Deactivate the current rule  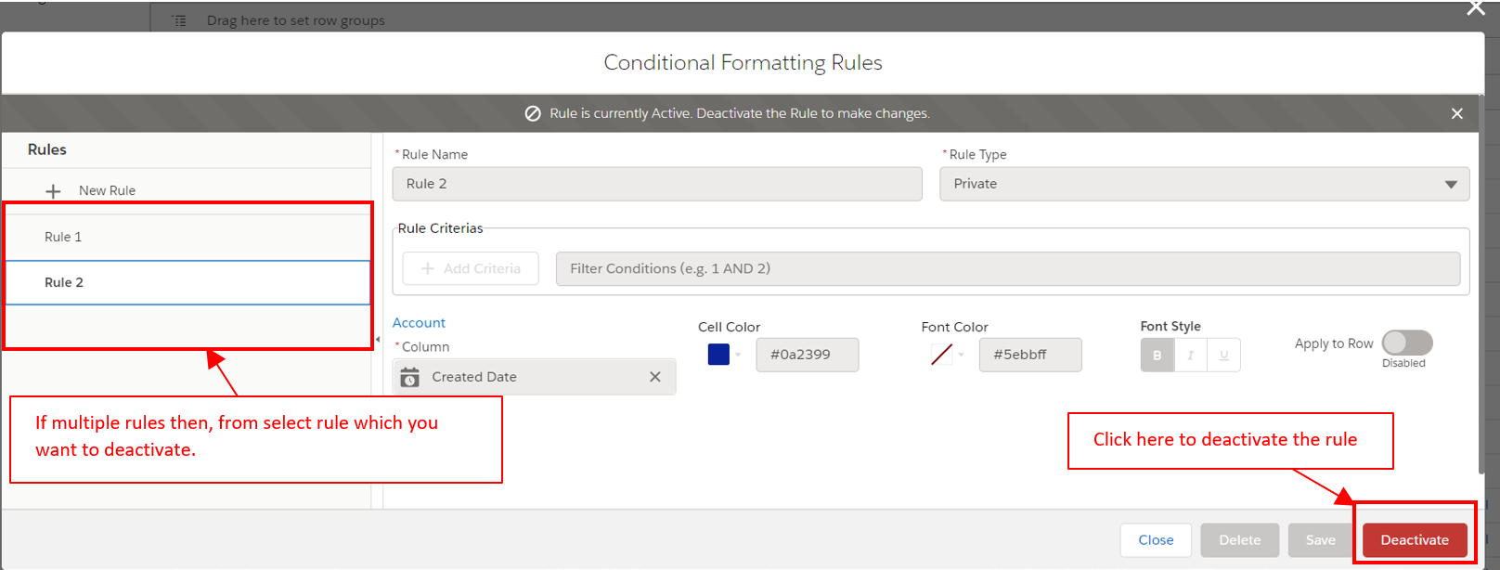[x=1414, y=539]
